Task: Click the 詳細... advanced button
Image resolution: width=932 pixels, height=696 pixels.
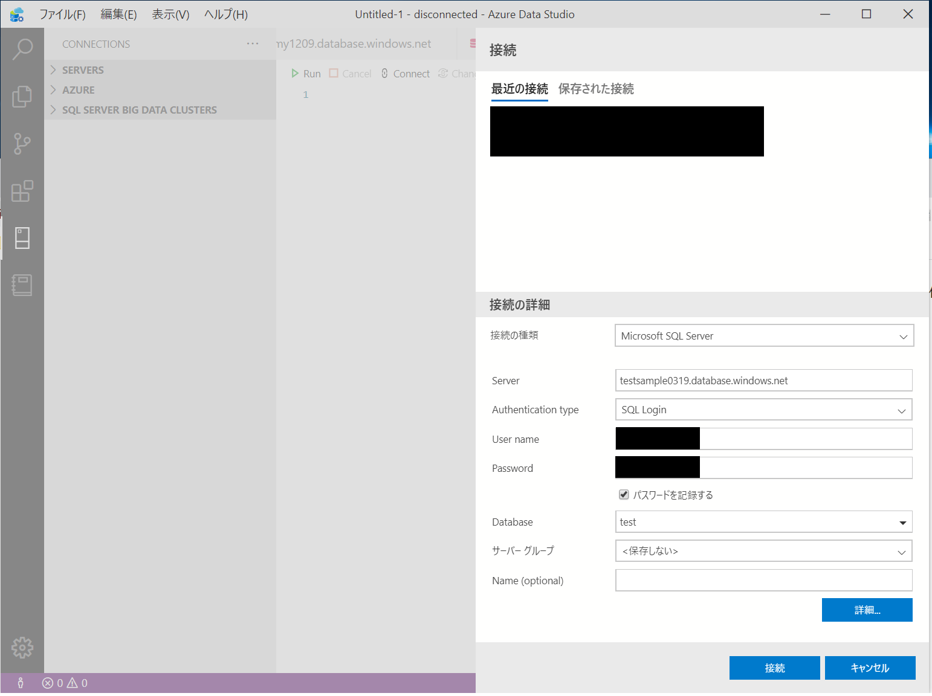Action: tap(867, 610)
